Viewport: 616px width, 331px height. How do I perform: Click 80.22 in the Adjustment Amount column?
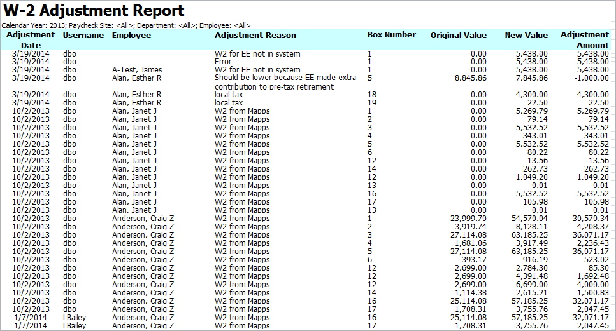pos(599,152)
